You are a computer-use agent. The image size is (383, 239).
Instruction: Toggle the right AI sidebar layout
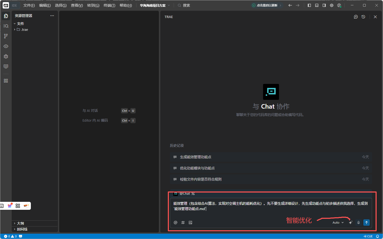(324, 5)
